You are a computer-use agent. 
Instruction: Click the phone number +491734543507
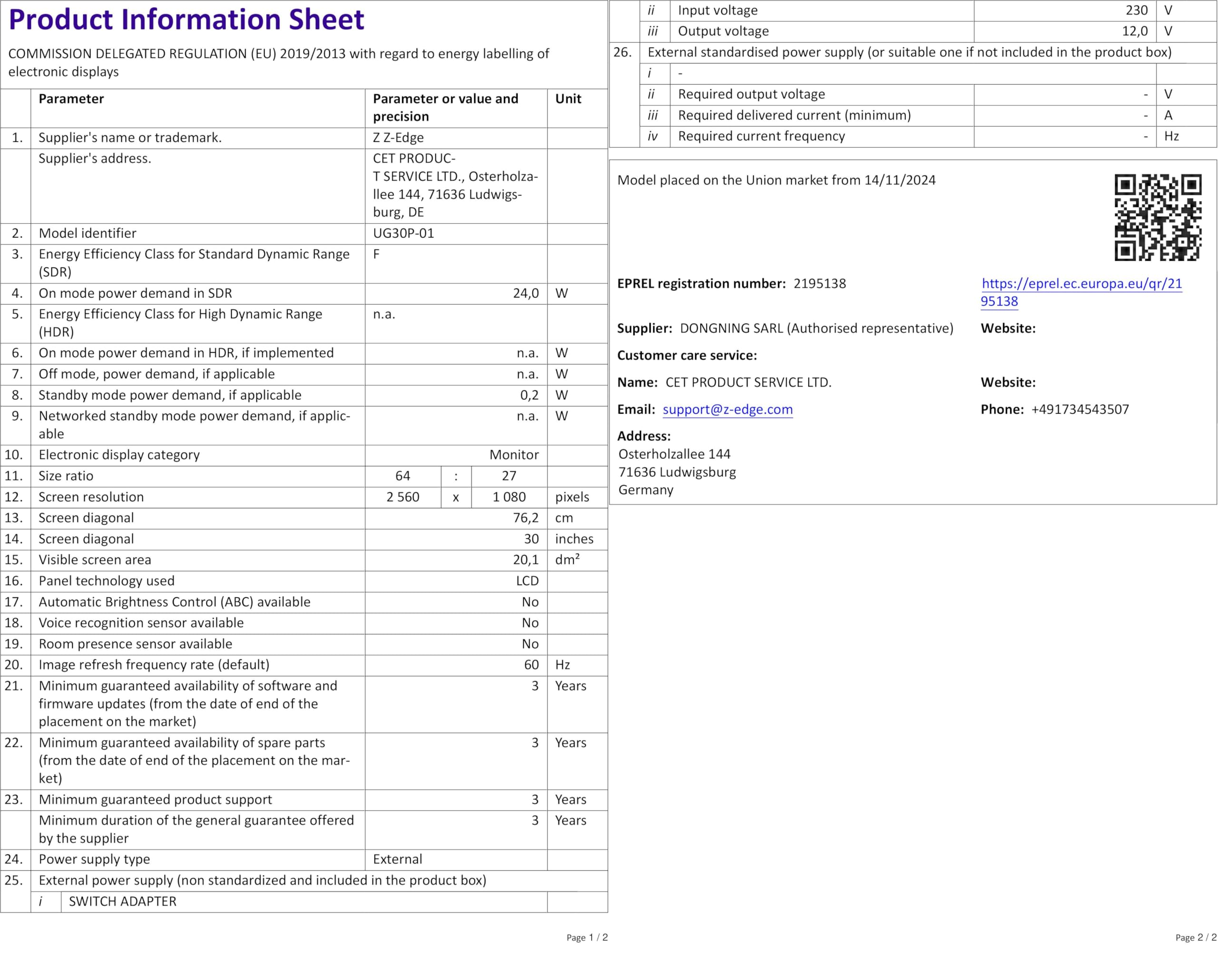coord(1080,409)
